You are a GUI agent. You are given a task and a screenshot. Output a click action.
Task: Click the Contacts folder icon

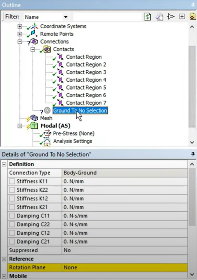pyautogui.click(x=47, y=49)
